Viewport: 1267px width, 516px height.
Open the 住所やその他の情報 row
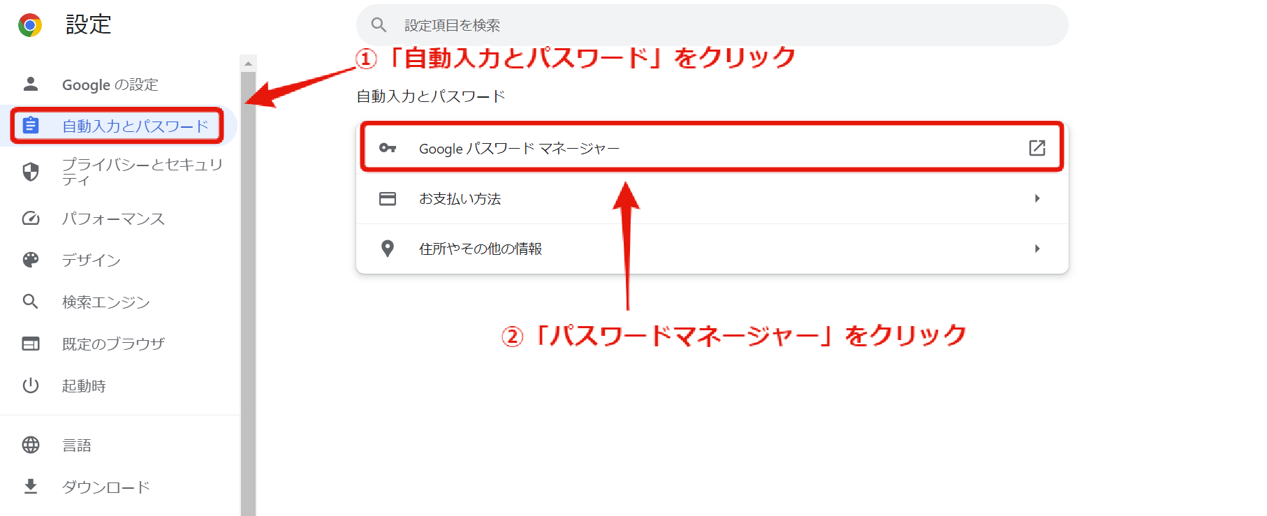(712, 249)
